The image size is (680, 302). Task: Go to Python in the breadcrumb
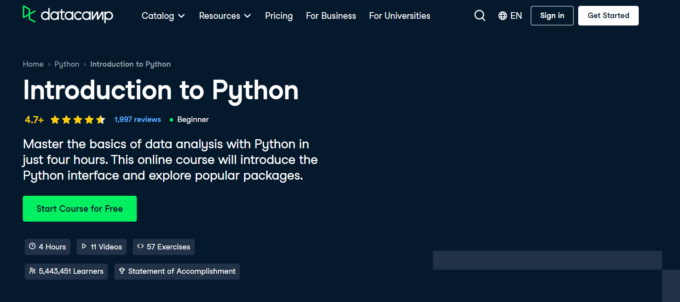[x=67, y=64]
